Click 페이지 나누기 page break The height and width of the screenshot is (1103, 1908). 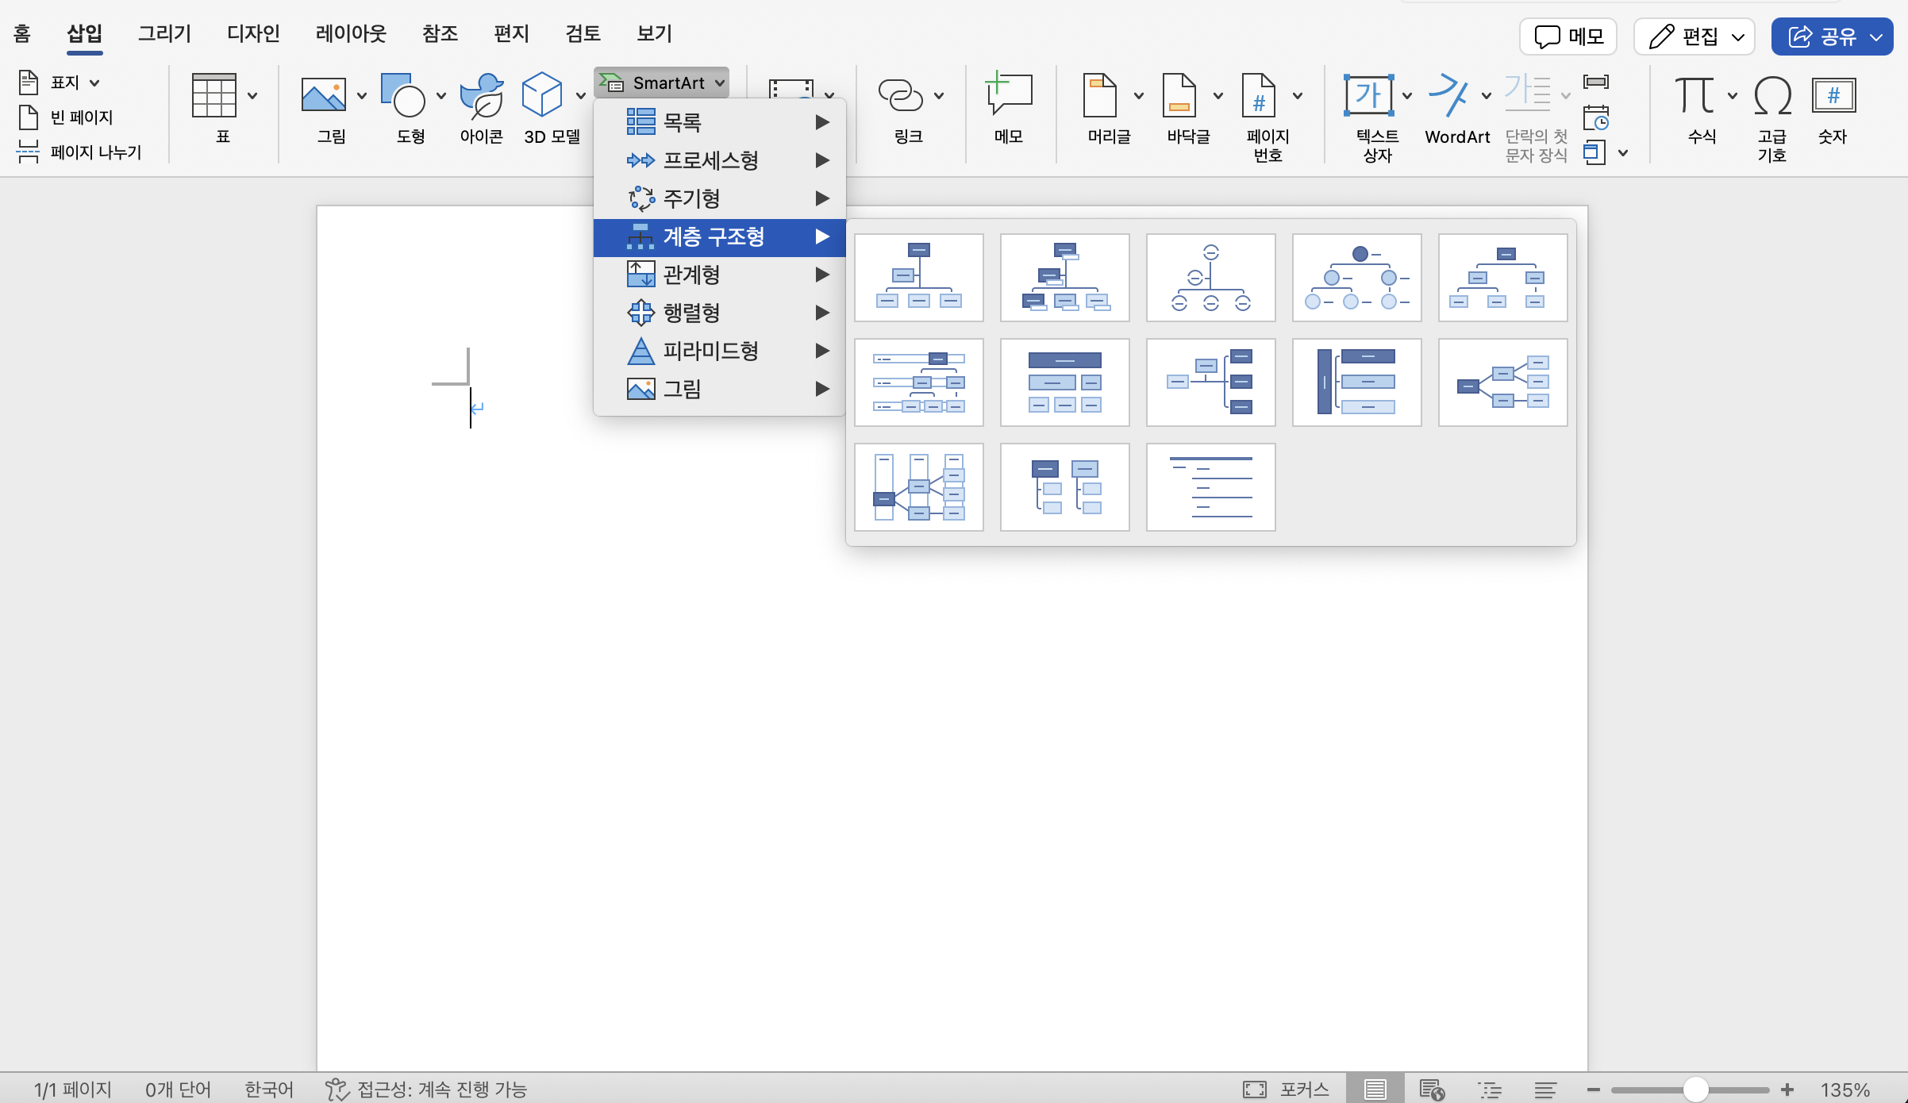point(79,152)
